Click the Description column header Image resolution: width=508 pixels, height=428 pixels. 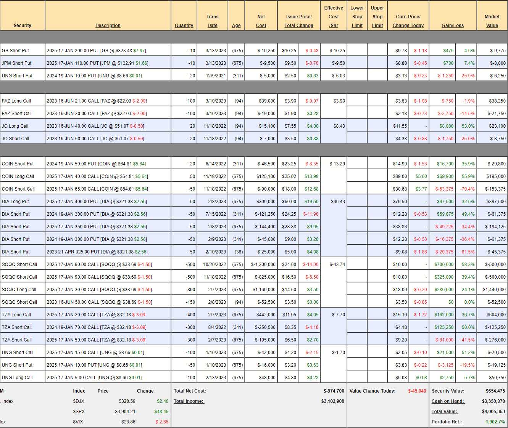(x=108, y=26)
